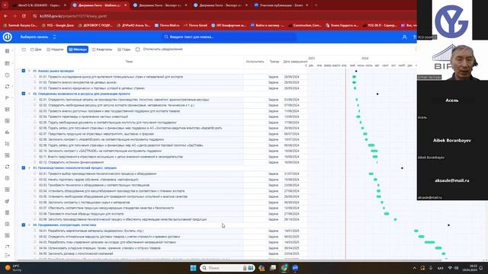The width and height of the screenshot is (488, 274).
Task: Click the horizontal scrollbar under the Gantt chart
Action: [230, 260]
